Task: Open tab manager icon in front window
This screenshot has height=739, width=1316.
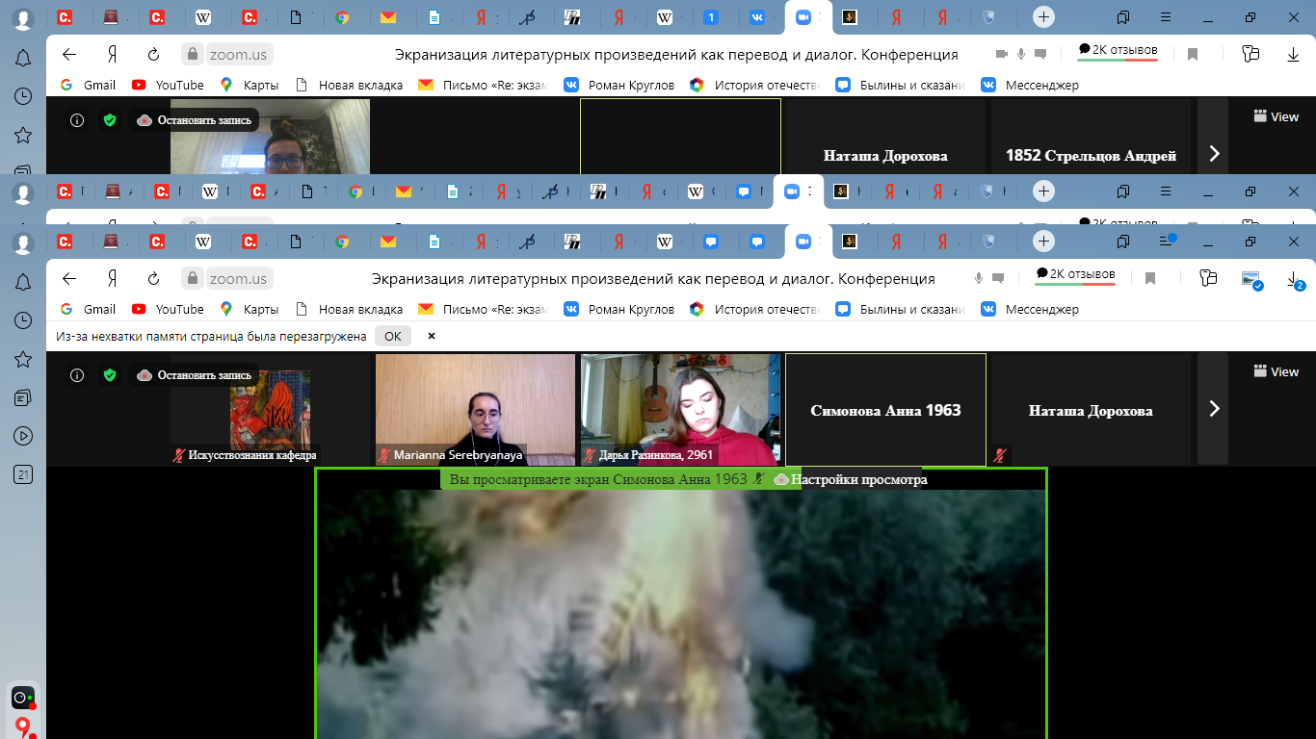Action: coord(1123,241)
